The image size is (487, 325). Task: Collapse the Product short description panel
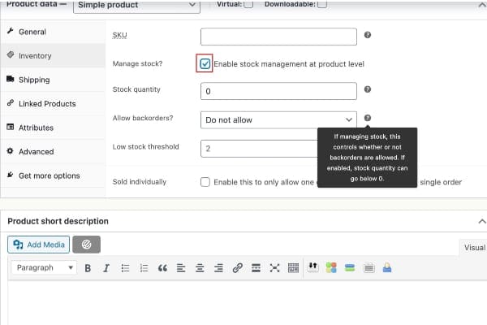(481, 220)
